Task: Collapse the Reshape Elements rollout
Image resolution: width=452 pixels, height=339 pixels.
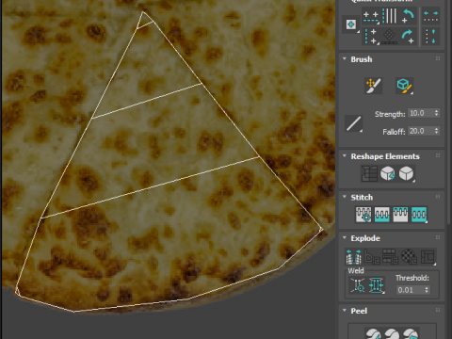Action: tap(345, 155)
